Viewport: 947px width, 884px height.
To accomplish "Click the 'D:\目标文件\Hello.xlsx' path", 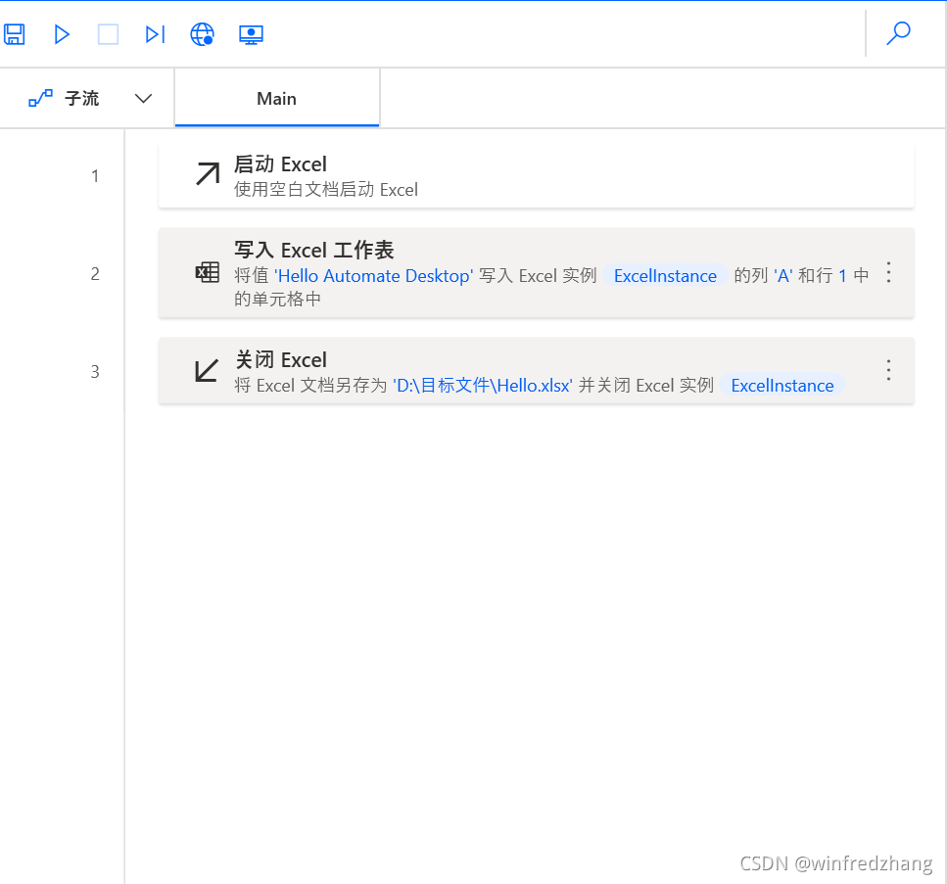I will (482, 386).
